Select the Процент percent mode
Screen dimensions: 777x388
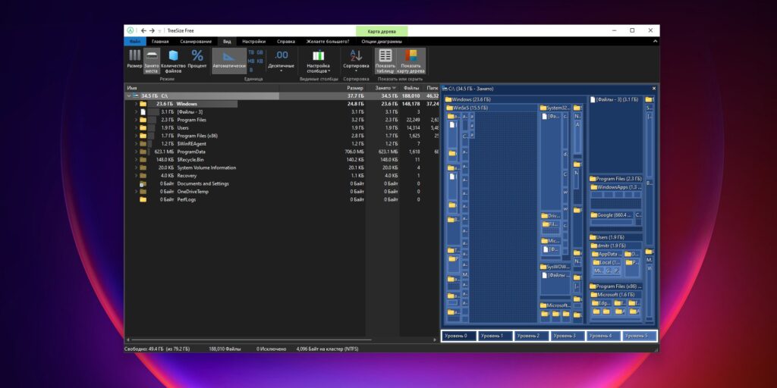click(197, 59)
